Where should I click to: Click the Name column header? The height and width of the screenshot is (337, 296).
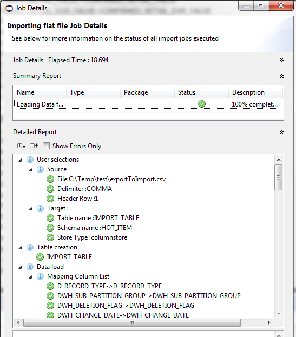tap(40, 92)
